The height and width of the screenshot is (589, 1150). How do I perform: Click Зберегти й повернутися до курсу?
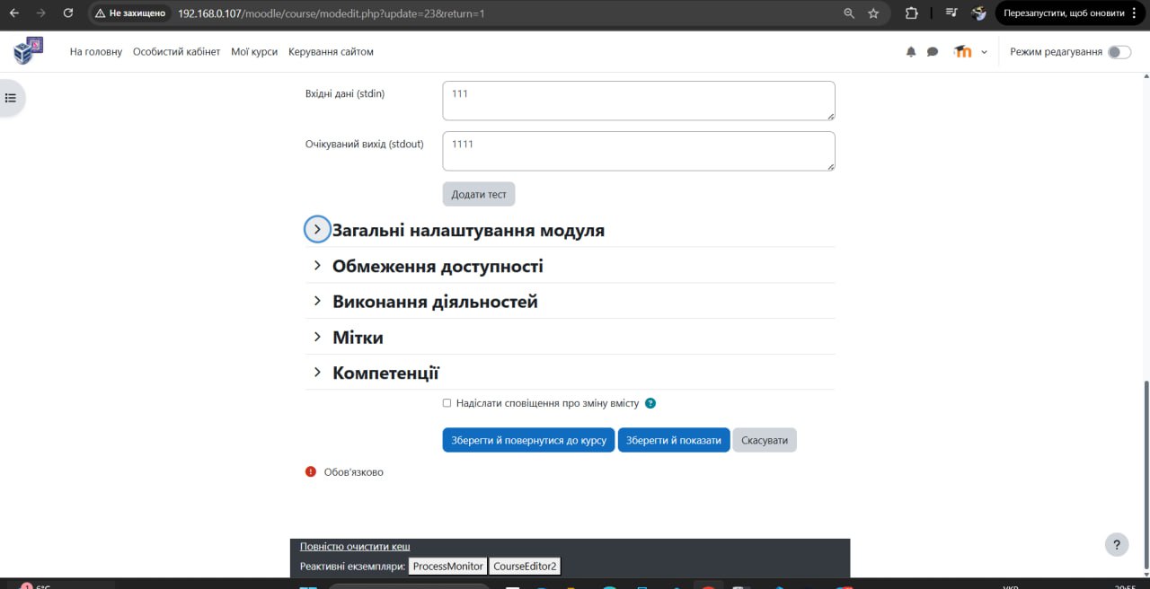pyautogui.click(x=528, y=440)
